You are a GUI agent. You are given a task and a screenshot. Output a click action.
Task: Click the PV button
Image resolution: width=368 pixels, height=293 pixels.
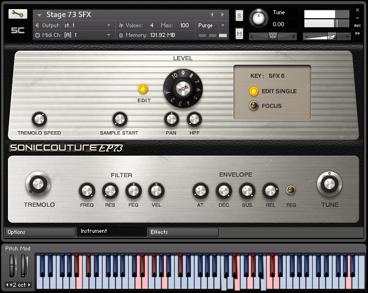coord(357,34)
